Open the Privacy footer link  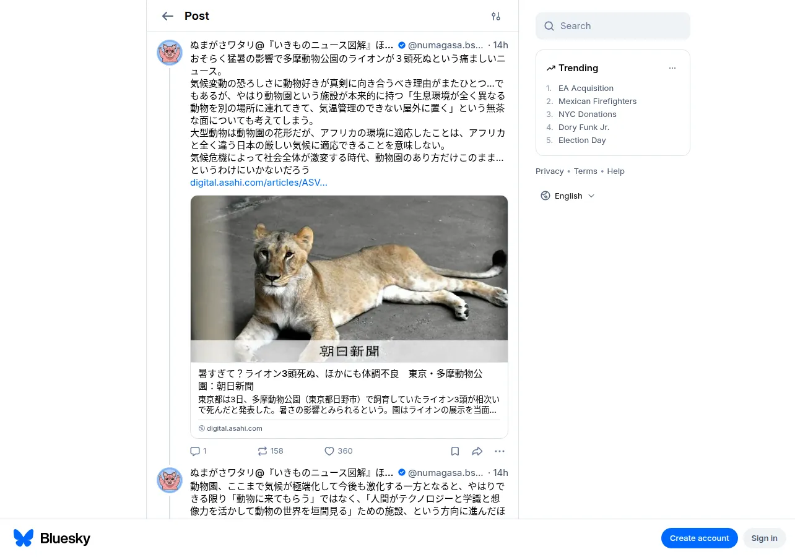pos(550,171)
